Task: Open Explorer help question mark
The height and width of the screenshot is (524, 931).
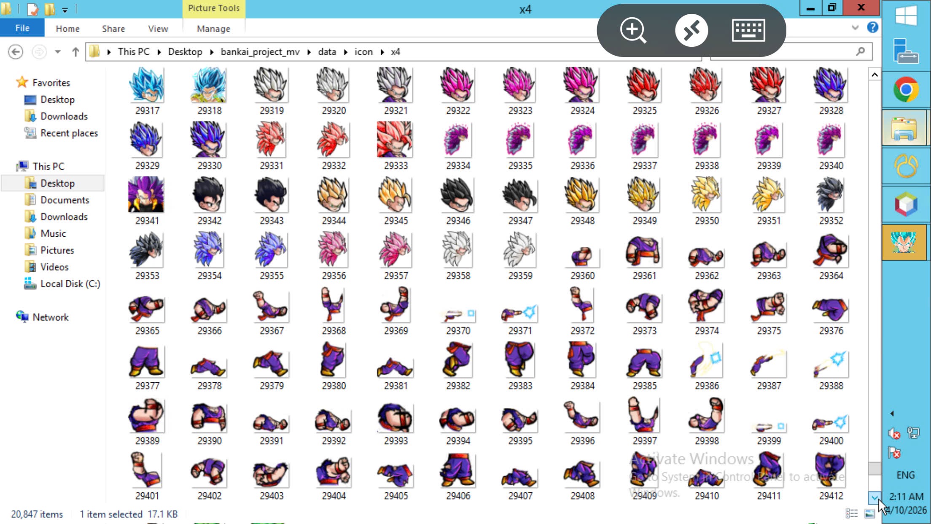Action: point(872,28)
